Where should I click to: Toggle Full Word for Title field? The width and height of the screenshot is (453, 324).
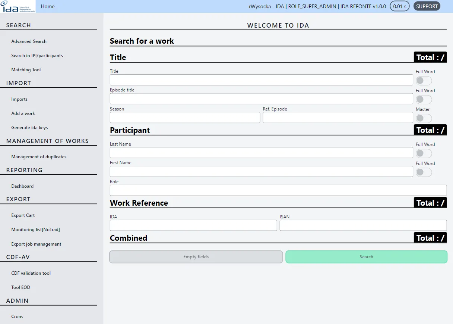(424, 81)
